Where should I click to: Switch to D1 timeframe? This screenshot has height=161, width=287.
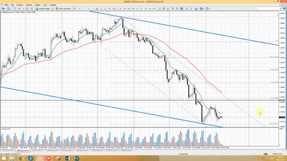click(146, 8)
